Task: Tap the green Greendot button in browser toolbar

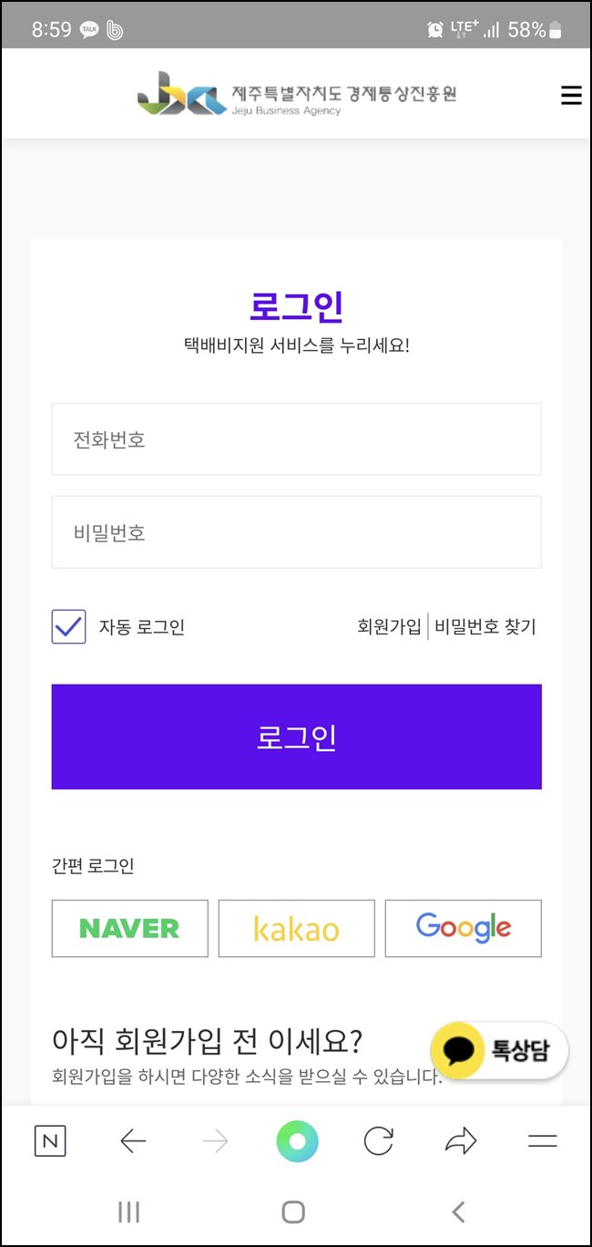Action: point(295,1139)
